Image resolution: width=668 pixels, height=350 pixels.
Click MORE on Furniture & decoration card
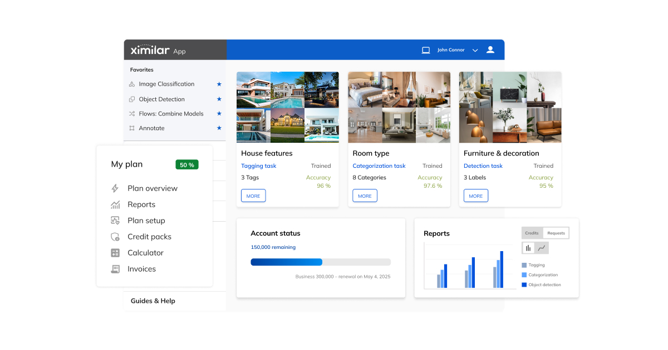pos(476,196)
